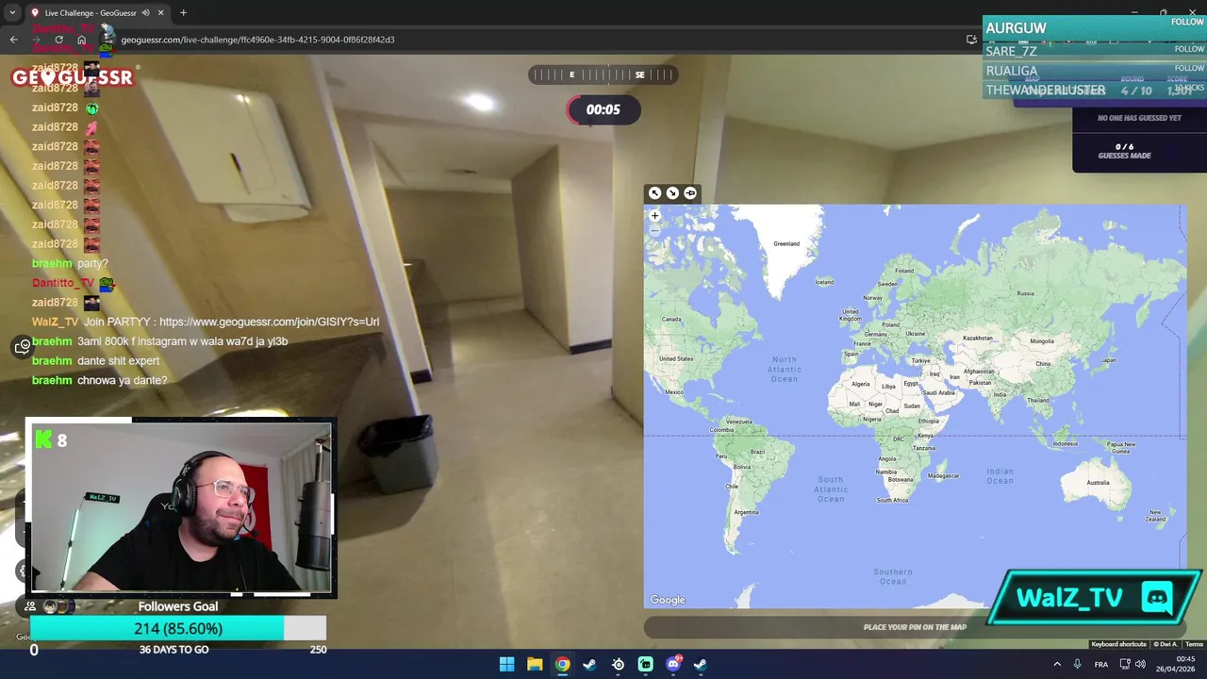
Task: Open the map Terms link
Action: pyautogui.click(x=1194, y=644)
